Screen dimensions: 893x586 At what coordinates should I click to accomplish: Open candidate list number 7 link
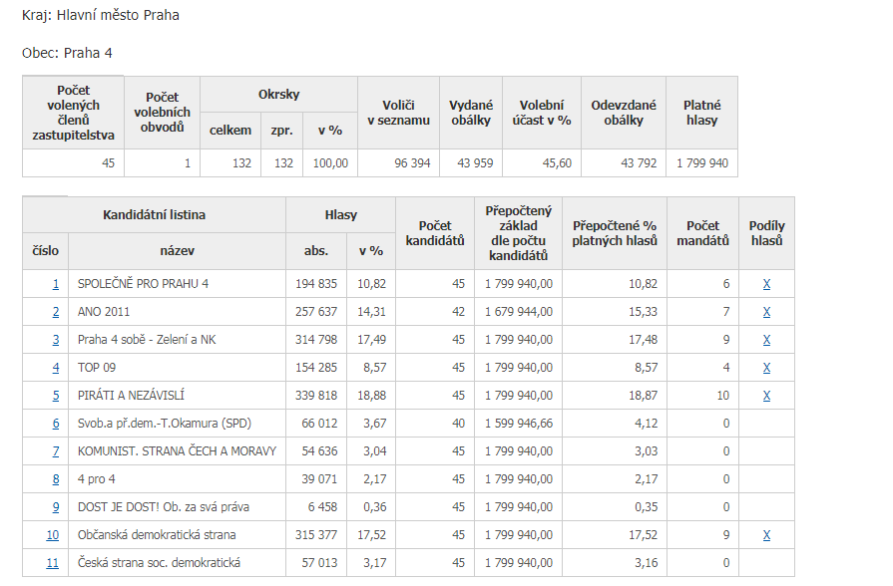pyautogui.click(x=55, y=451)
